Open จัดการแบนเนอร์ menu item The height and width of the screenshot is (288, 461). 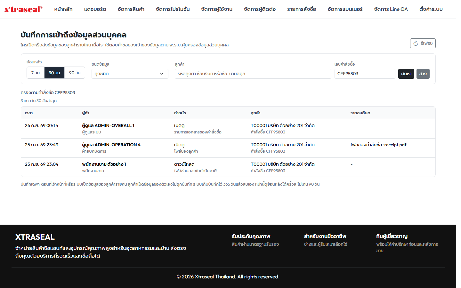(345, 9)
